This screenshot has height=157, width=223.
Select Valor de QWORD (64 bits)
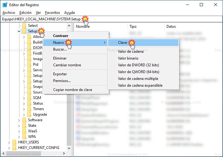click(x=143, y=72)
